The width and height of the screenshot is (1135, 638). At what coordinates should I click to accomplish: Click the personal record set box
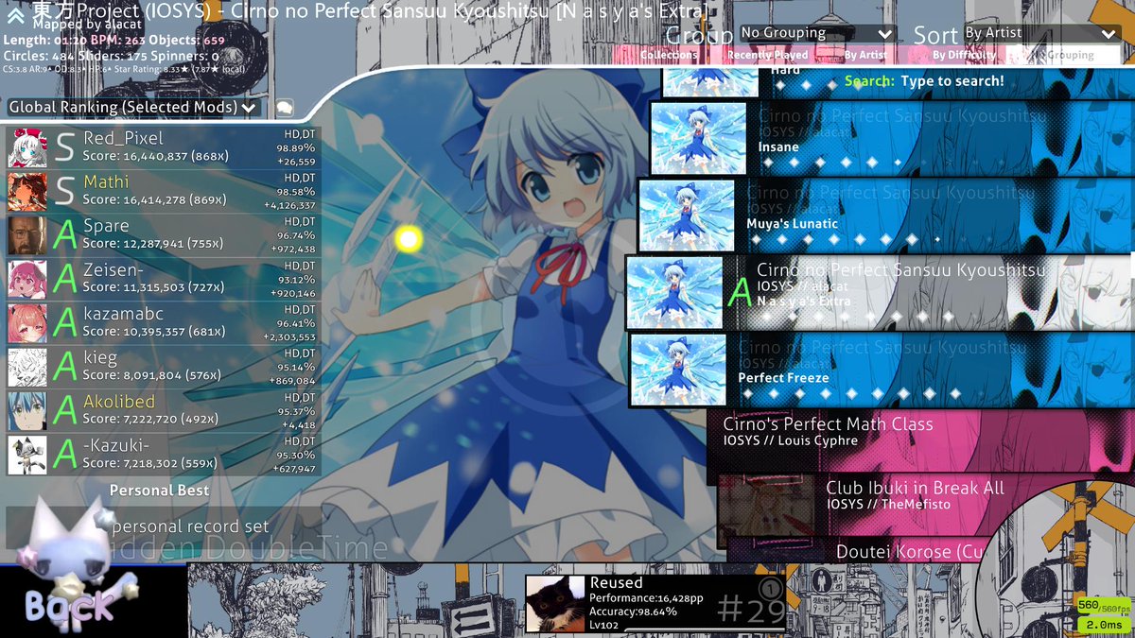click(x=164, y=526)
